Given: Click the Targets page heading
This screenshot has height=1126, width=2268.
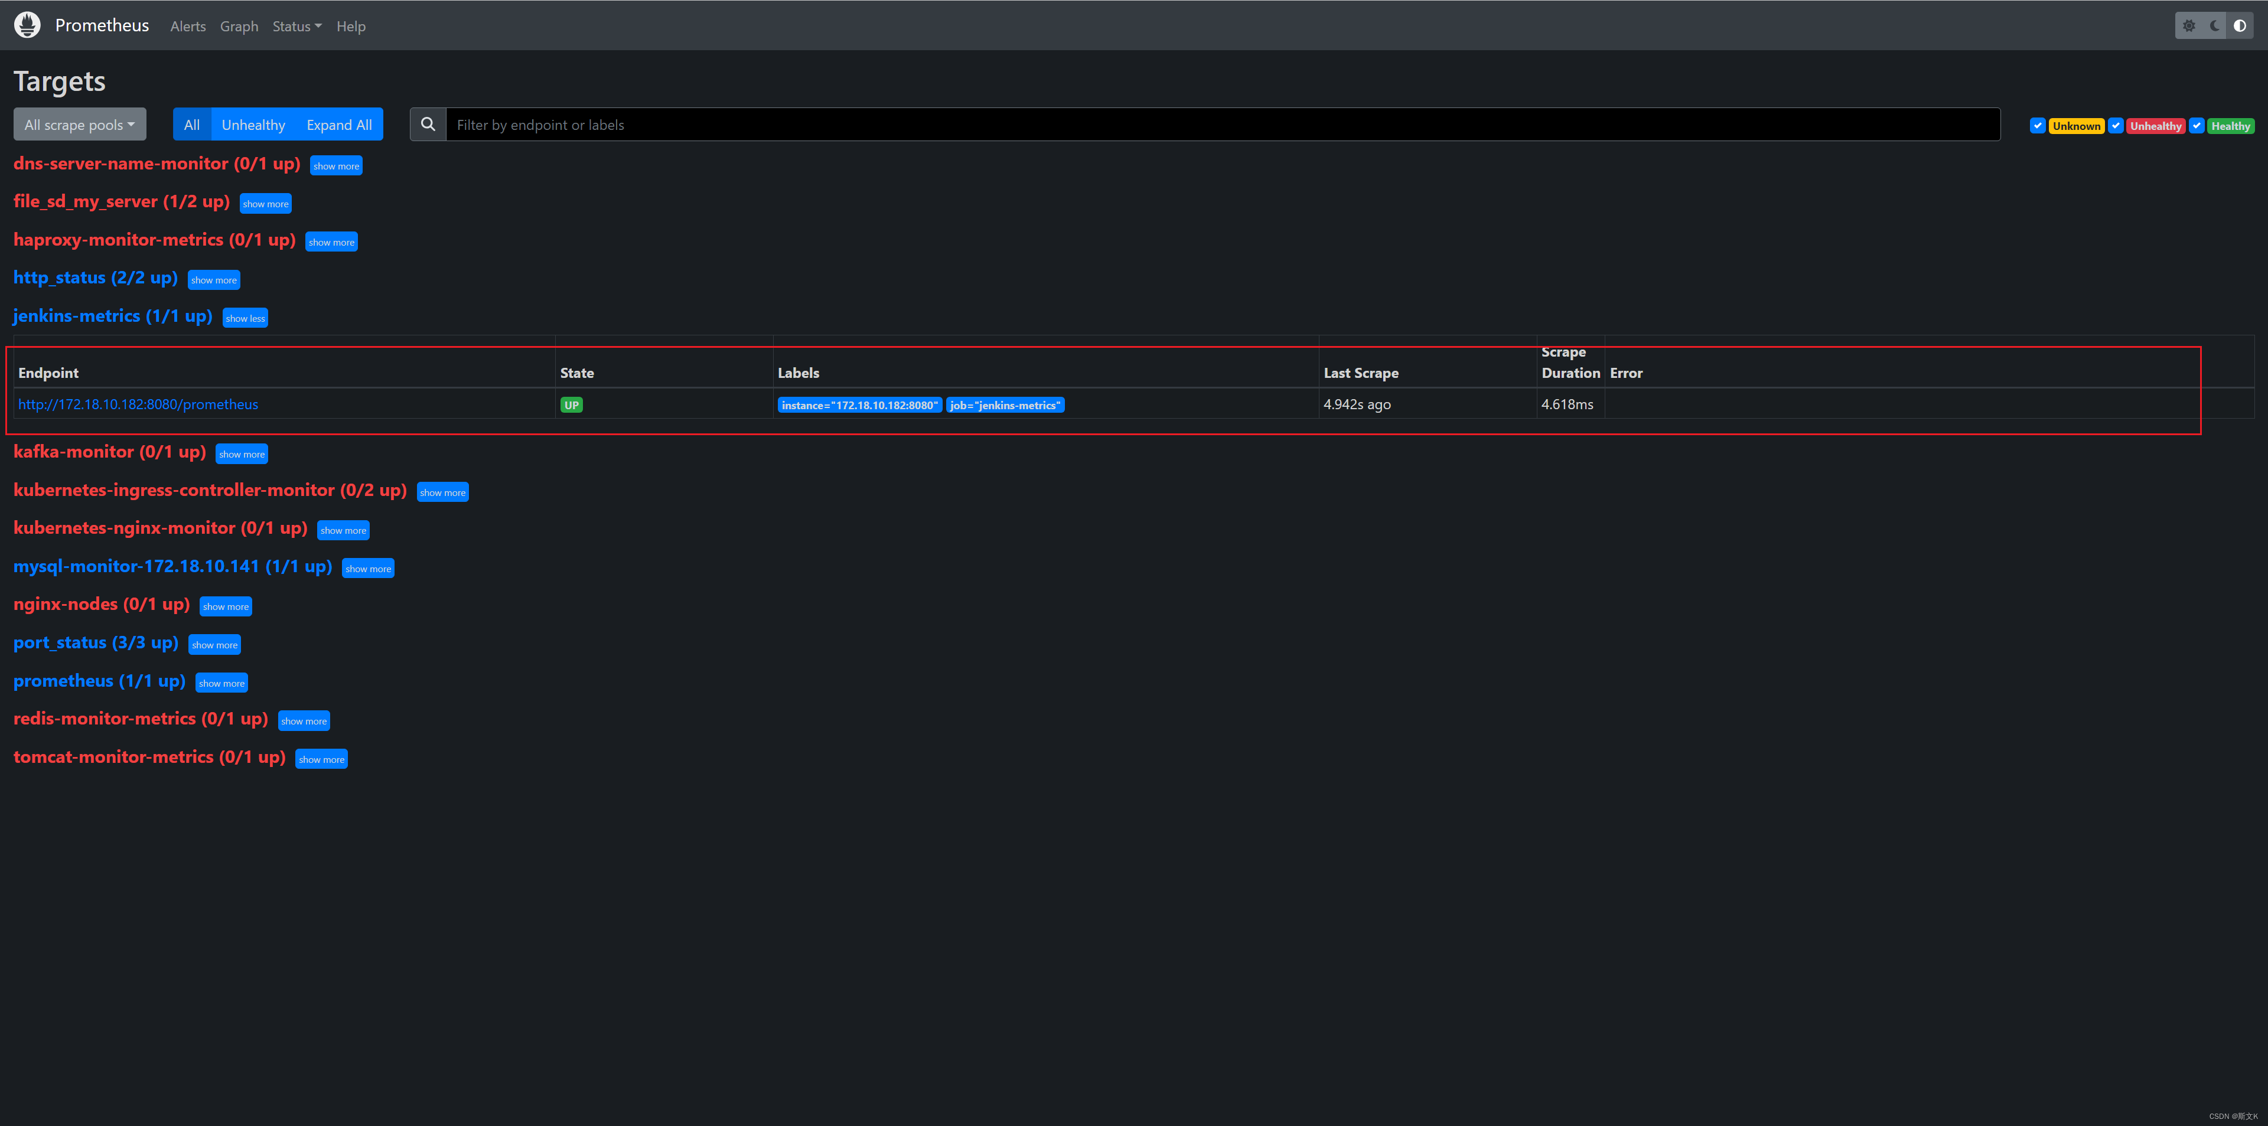Looking at the screenshot, I should coord(60,81).
